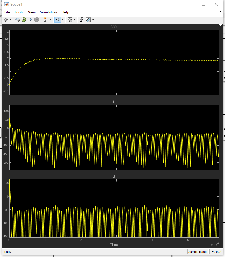Stop the simulation with the stop button
Viewport: 225px width, 257px height.
click(x=37, y=20)
